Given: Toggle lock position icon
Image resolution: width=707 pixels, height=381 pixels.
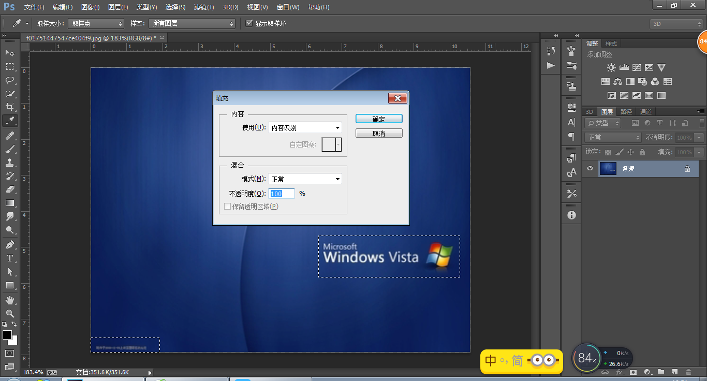Looking at the screenshot, I should click(630, 152).
